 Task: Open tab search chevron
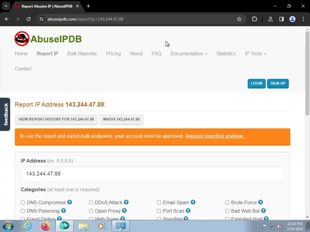tap(6, 6)
